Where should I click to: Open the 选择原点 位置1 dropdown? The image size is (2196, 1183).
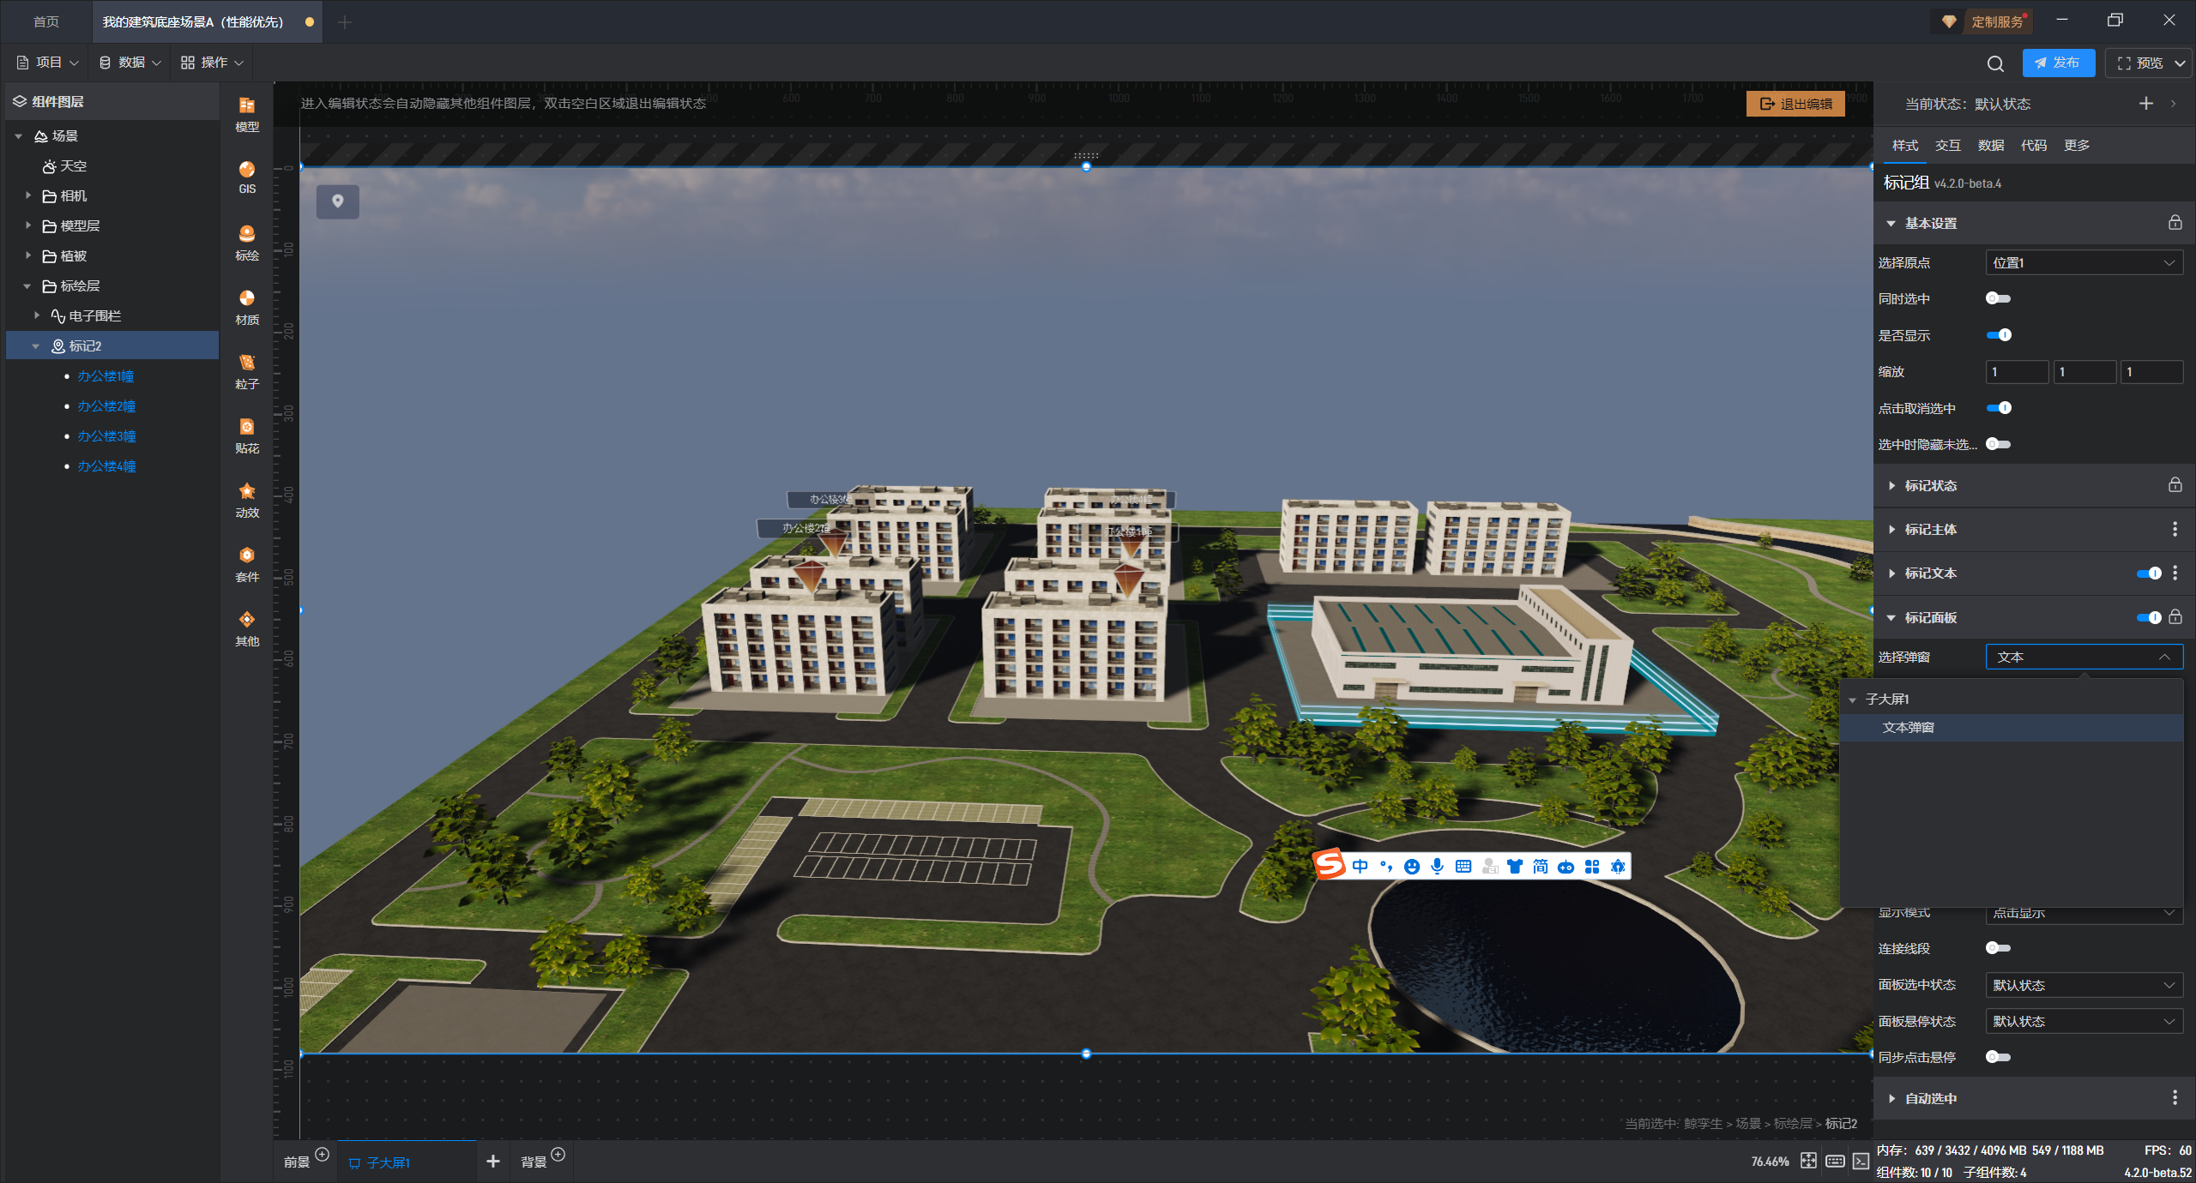(x=2084, y=262)
